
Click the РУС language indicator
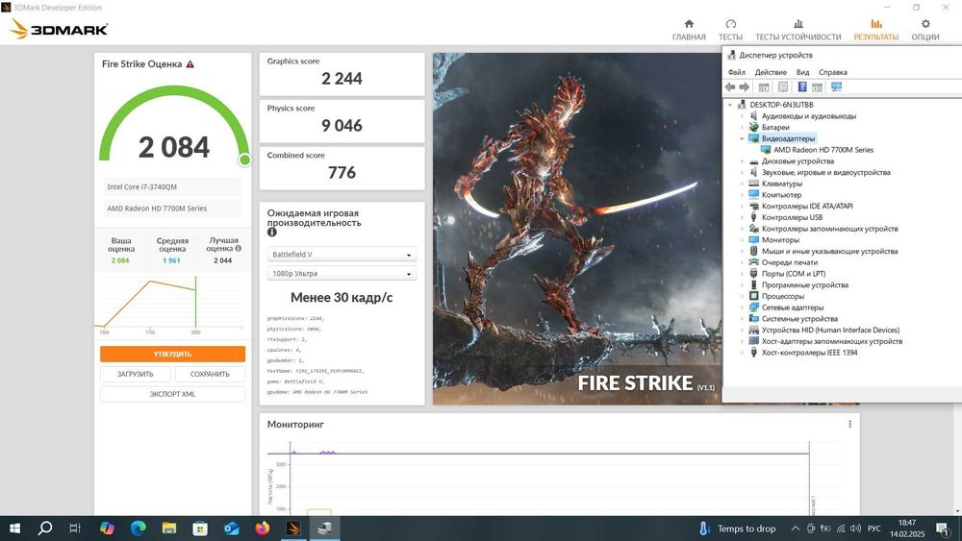click(874, 529)
